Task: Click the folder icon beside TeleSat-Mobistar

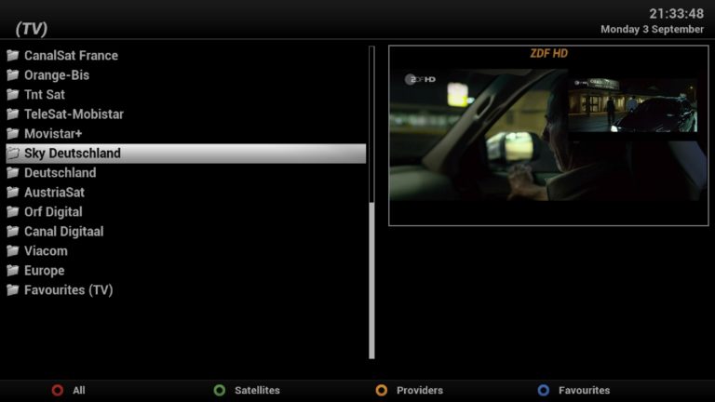Action: click(x=13, y=114)
